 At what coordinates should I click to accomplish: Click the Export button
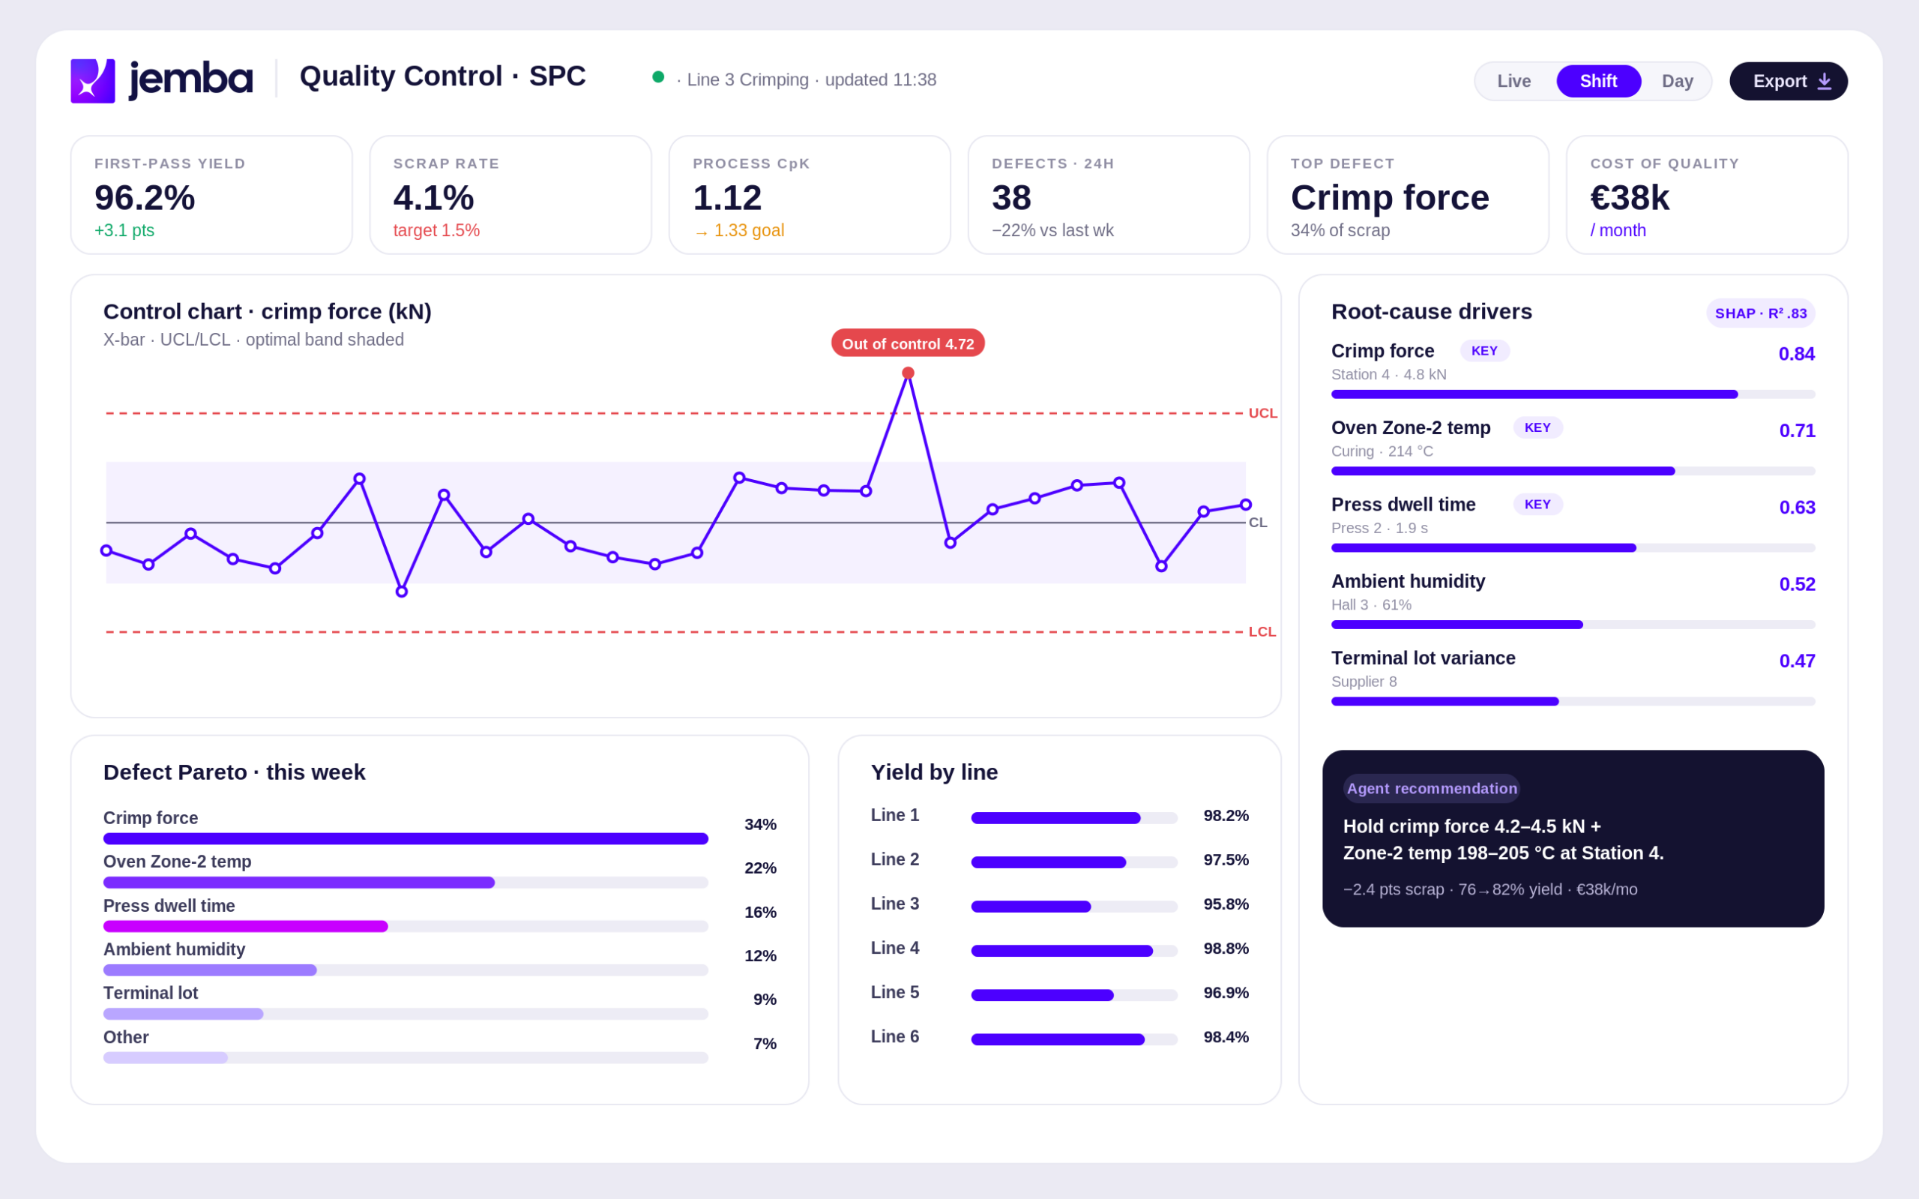click(1787, 81)
